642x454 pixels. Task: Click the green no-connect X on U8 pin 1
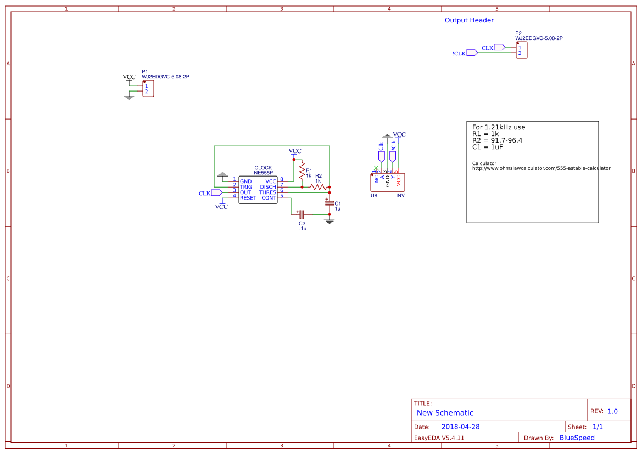coord(376,169)
